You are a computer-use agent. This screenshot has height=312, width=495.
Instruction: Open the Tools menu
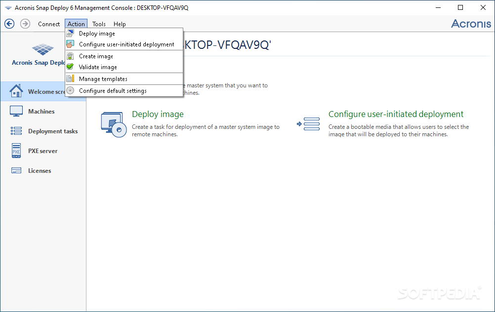tap(99, 24)
